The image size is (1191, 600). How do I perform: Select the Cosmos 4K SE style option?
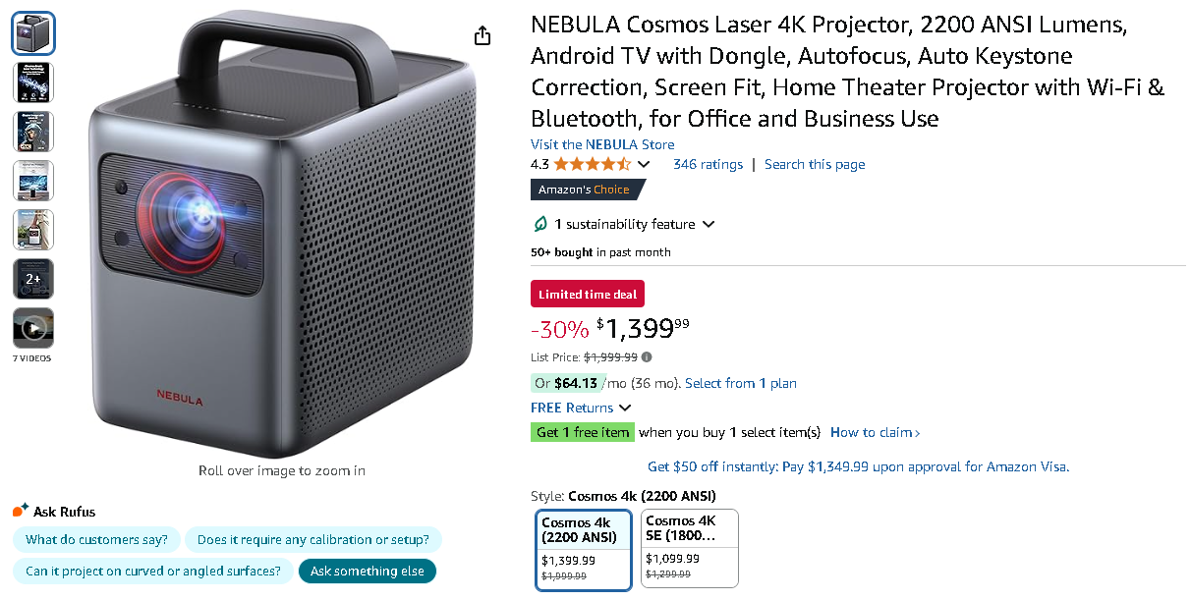[x=689, y=548]
